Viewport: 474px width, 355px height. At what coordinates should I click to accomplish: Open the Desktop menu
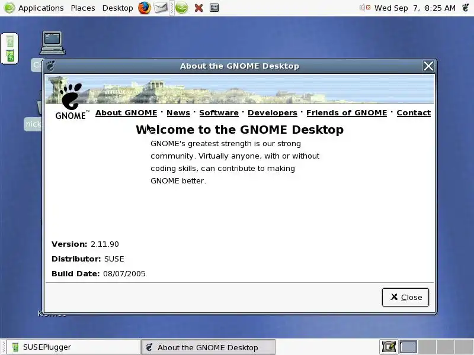(117, 8)
